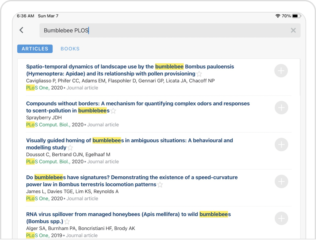Click PLoS Comput. Biol. under Sprayberry JDH
Screen dimensions: 316x240
click(x=48, y=125)
